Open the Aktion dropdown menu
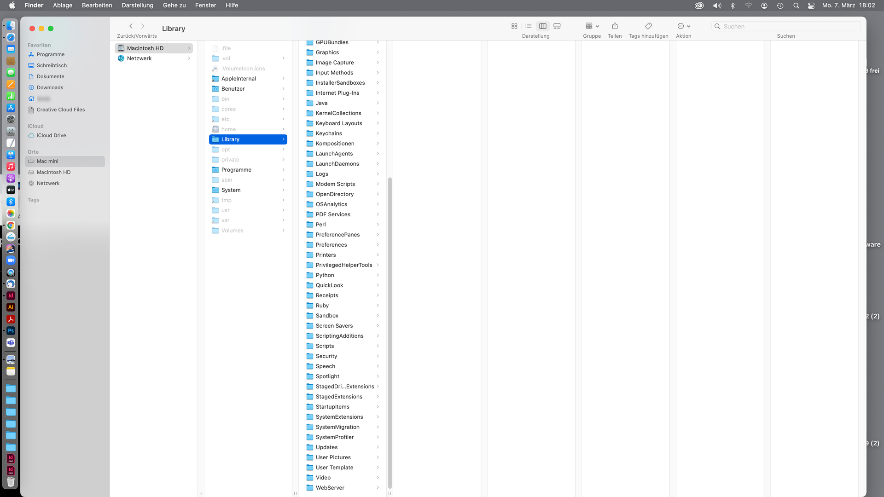This screenshot has width=884, height=497. click(684, 26)
